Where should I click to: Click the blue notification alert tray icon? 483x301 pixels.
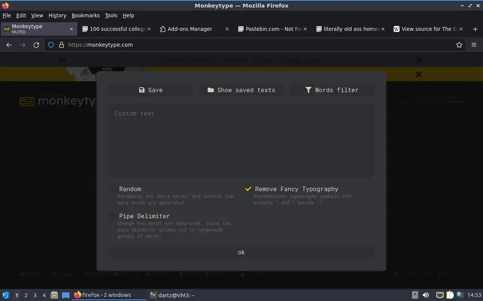pyautogui.click(x=459, y=295)
